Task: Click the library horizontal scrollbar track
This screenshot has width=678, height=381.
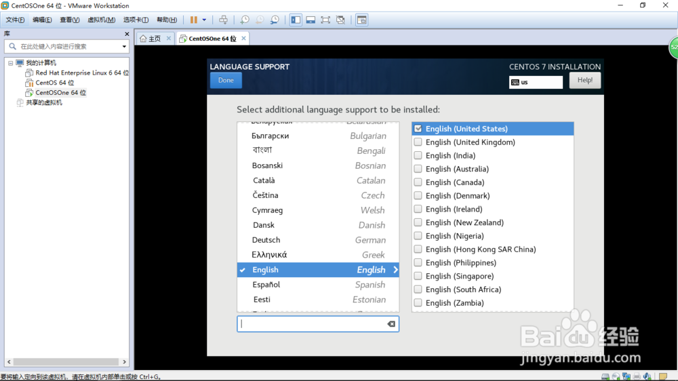Action: pos(66,361)
